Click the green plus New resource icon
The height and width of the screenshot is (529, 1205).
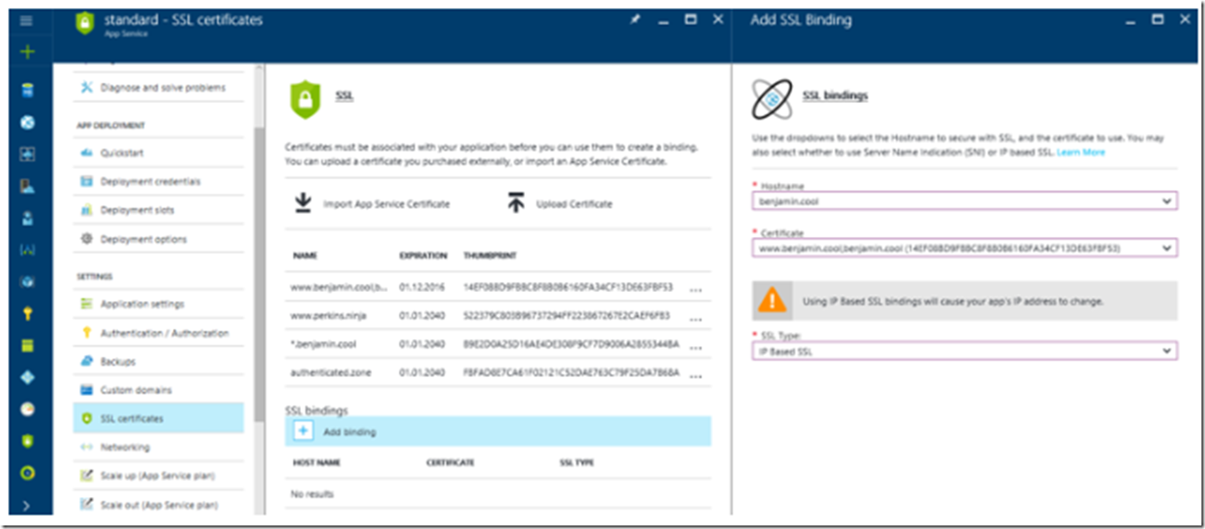27,51
